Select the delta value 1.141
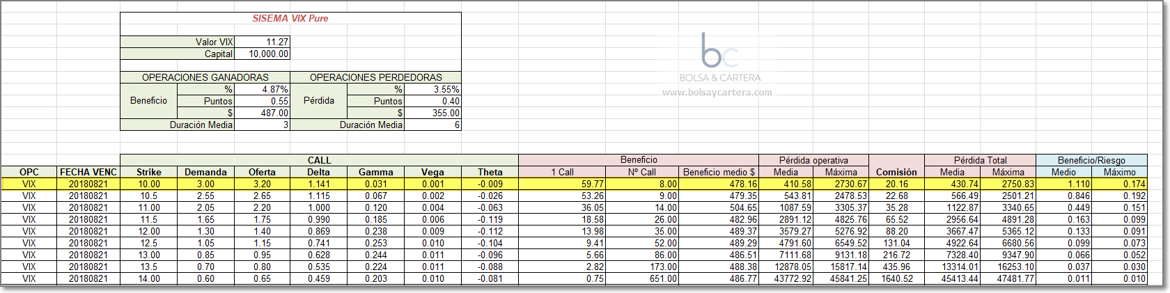The width and height of the screenshot is (1170, 293). [319, 184]
